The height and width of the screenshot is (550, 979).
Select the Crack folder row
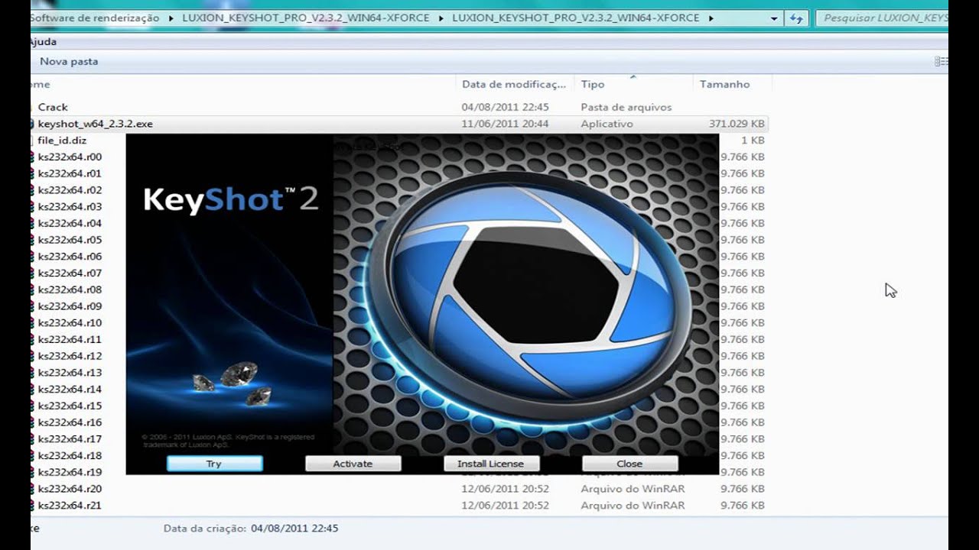pyautogui.click(x=53, y=107)
